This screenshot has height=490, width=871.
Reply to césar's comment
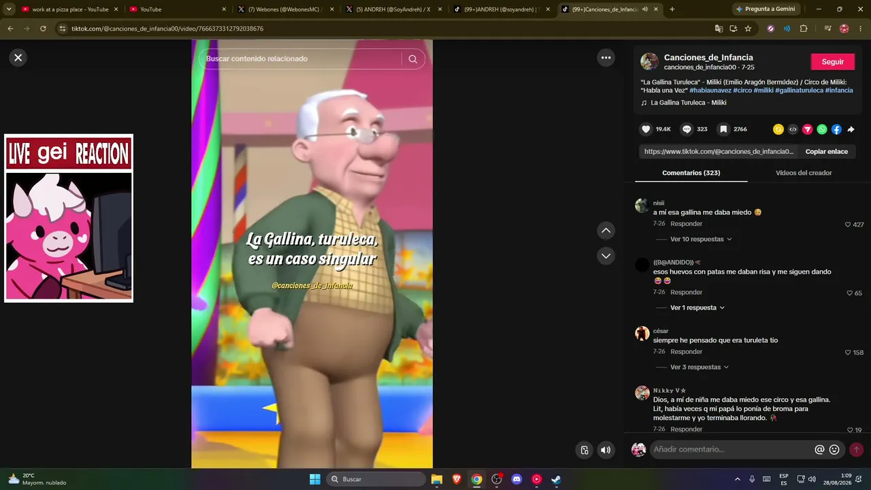click(686, 352)
